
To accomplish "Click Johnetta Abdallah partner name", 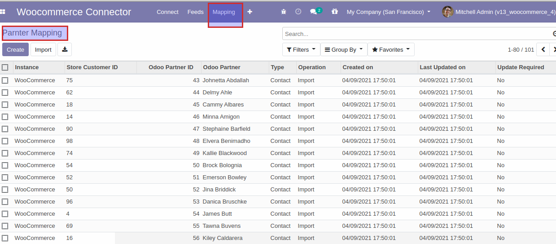I will pos(226,80).
